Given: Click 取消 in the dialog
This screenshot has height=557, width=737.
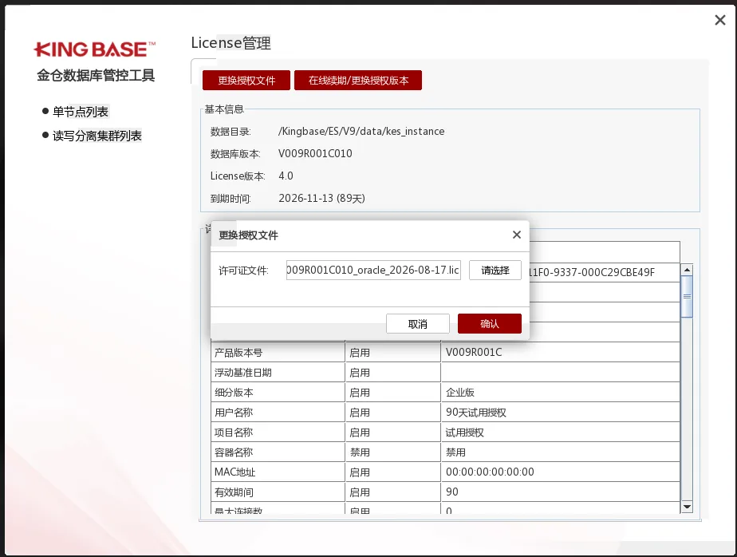Looking at the screenshot, I should pos(418,324).
